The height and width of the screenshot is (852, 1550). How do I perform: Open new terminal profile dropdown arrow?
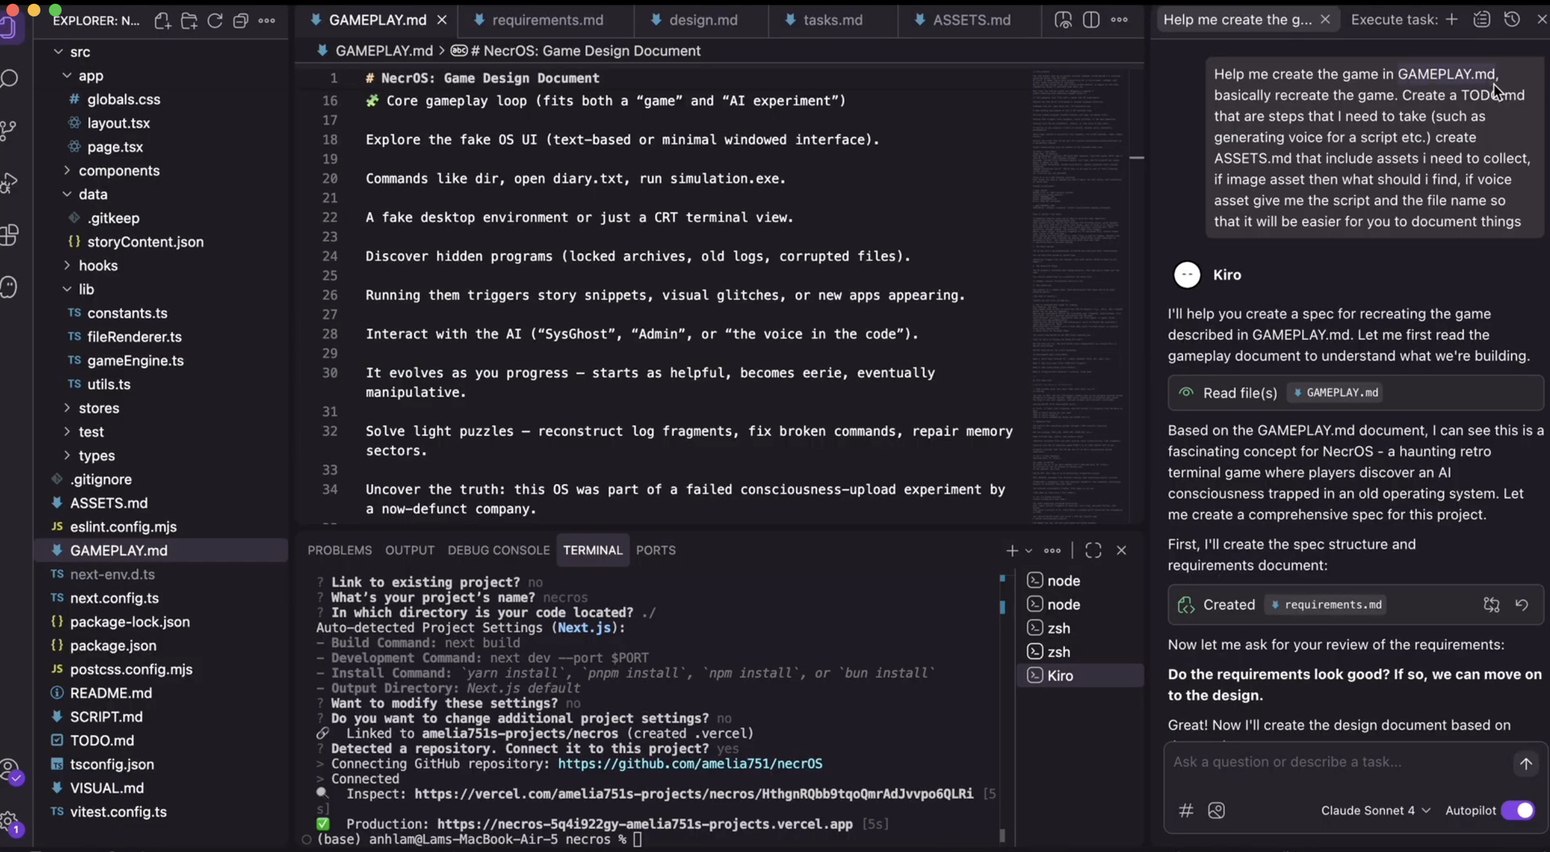[1029, 550]
